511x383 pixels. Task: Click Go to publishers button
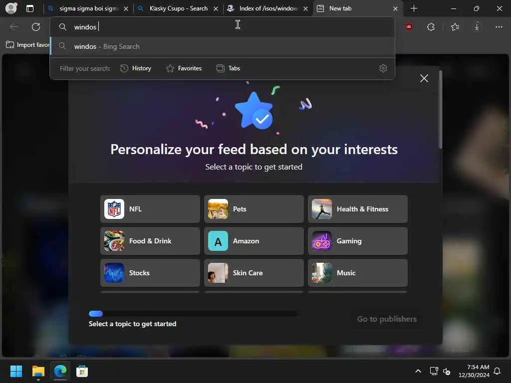387,319
